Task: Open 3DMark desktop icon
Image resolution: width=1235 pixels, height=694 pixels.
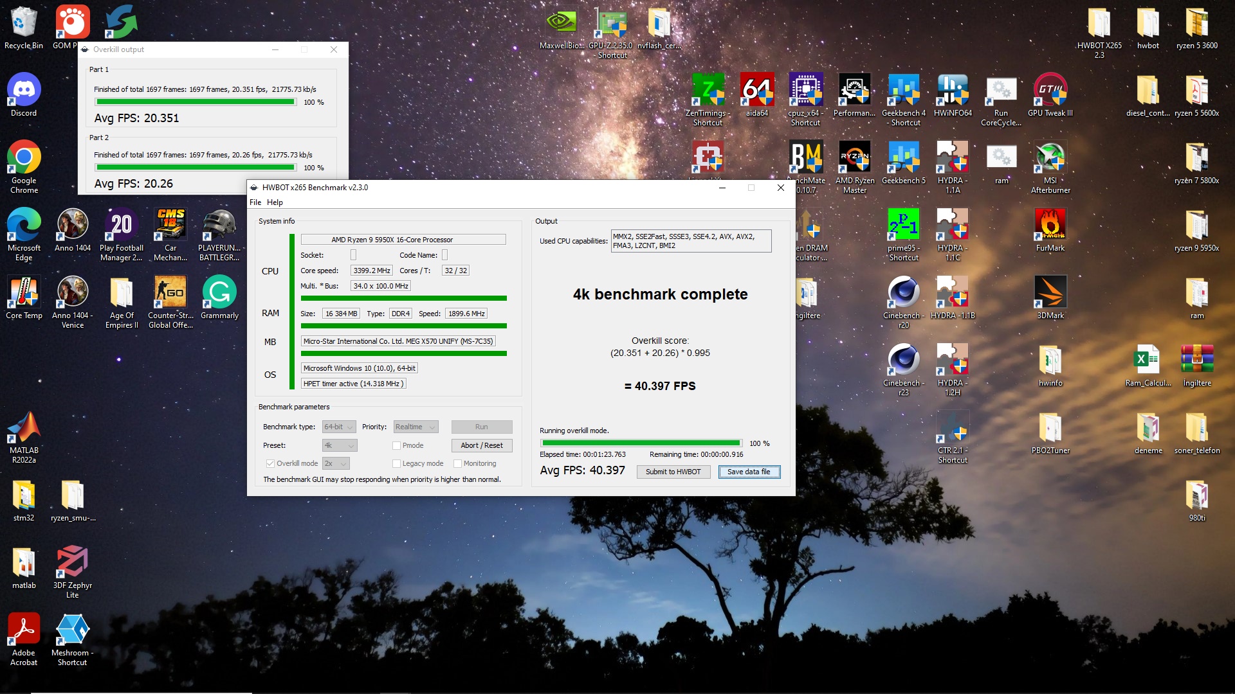Action: [1050, 298]
